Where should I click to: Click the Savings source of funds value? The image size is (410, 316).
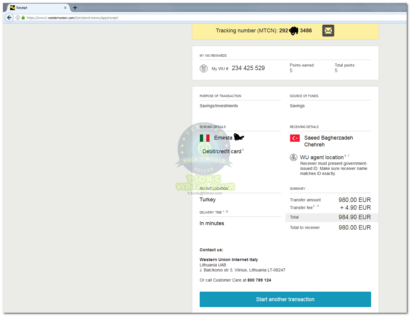coord(297,106)
